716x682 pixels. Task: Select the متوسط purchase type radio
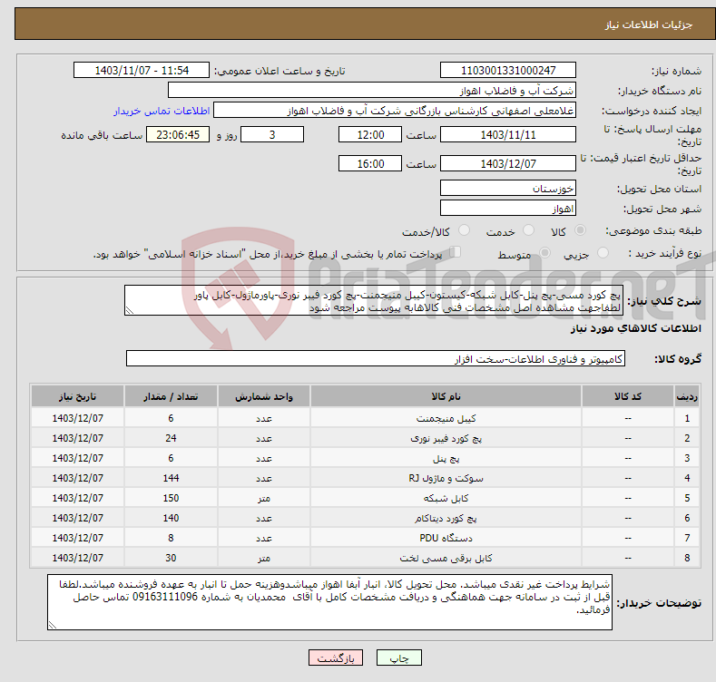pos(544,253)
